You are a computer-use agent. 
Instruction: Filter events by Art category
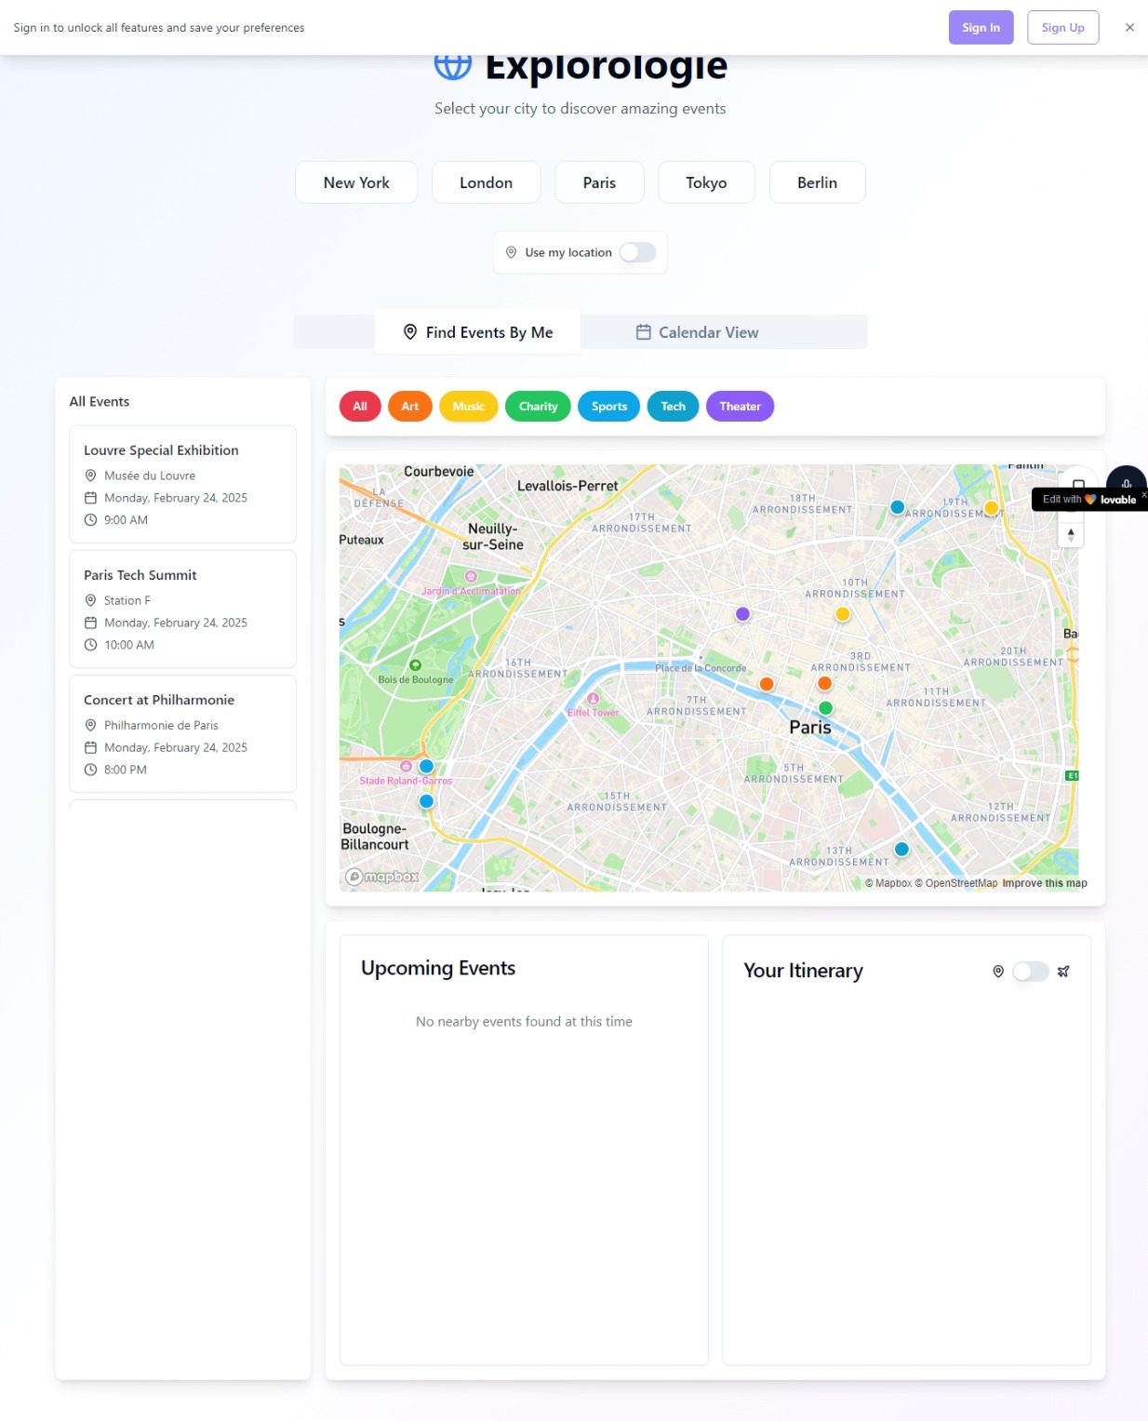[410, 407]
